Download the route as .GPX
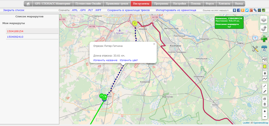The height and width of the screenshot is (126, 269). click(82, 10)
